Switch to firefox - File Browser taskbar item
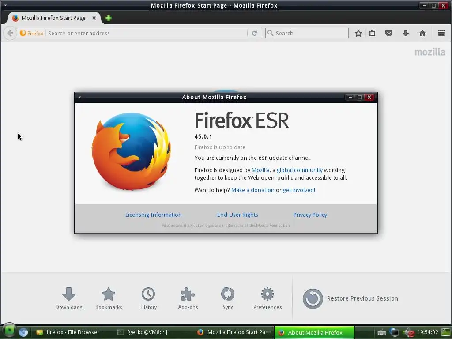 68,332
